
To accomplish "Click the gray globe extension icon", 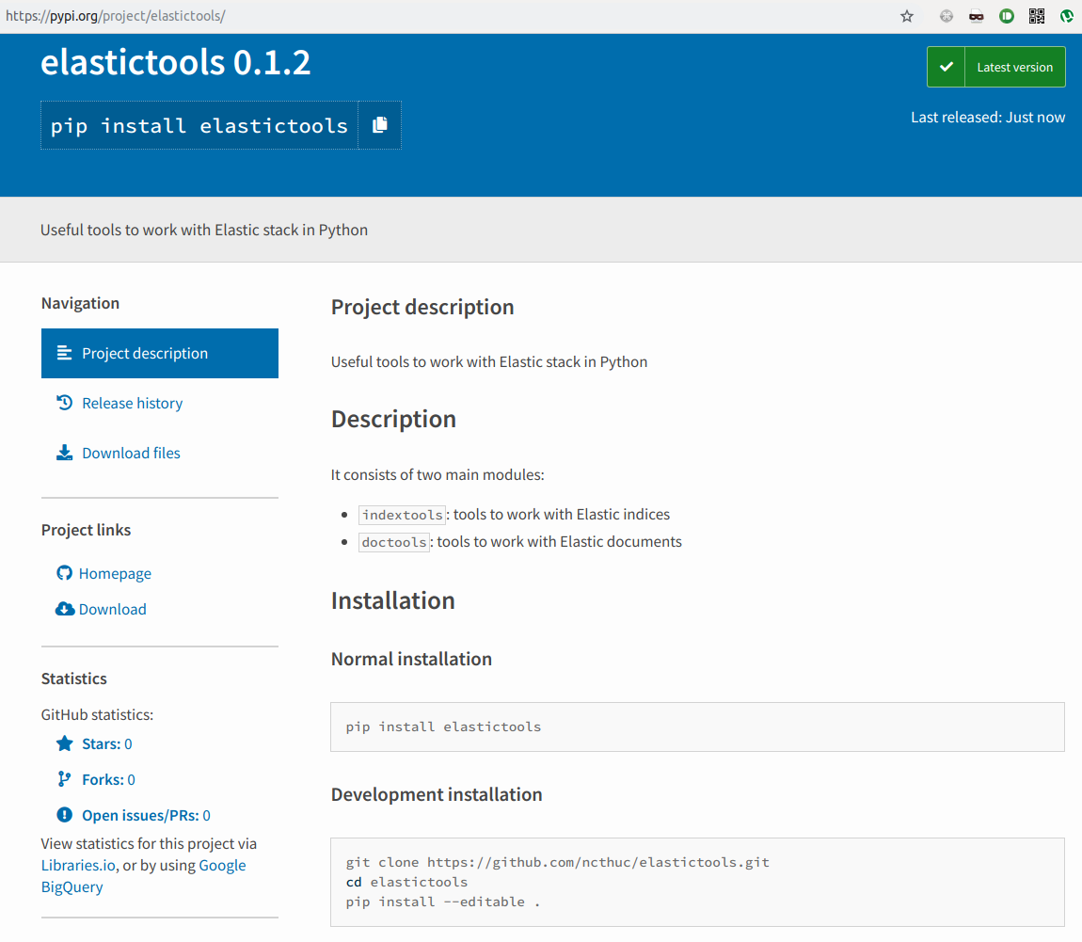I will pyautogui.click(x=947, y=17).
